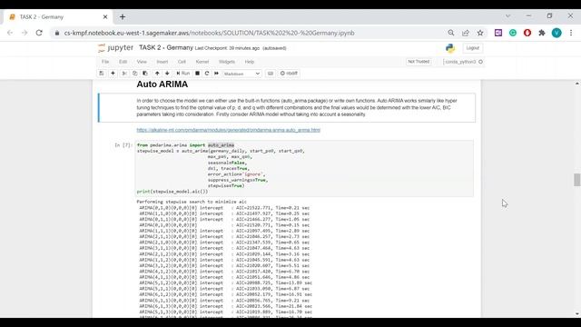Select the TASK 2 - Germany browser tab

tap(57, 17)
